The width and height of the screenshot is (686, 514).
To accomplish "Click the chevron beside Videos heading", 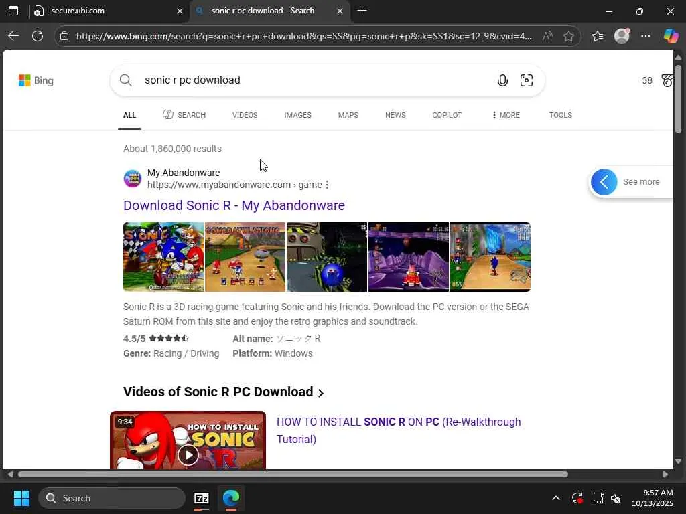I will [321, 393].
